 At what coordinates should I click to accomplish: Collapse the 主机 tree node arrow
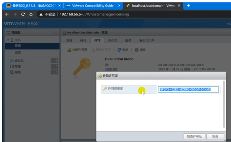click(8, 40)
